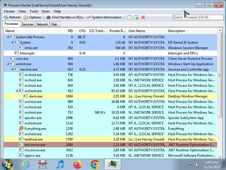This screenshot has height=170, width=226.
Task: Switch to the Network tab
Action: tap(42, 24)
